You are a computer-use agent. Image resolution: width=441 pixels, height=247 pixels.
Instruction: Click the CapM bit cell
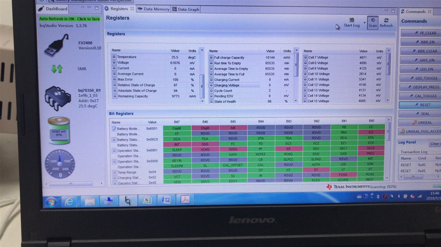(177, 128)
